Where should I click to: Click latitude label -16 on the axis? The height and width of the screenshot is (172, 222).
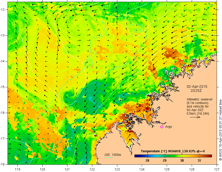[3, 113]
